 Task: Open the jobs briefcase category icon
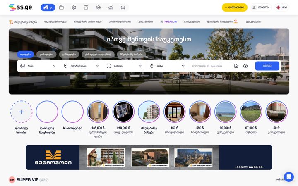(61, 7)
